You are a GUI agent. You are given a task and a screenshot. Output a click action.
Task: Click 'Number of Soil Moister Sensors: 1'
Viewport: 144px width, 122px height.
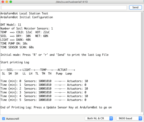[27, 28]
